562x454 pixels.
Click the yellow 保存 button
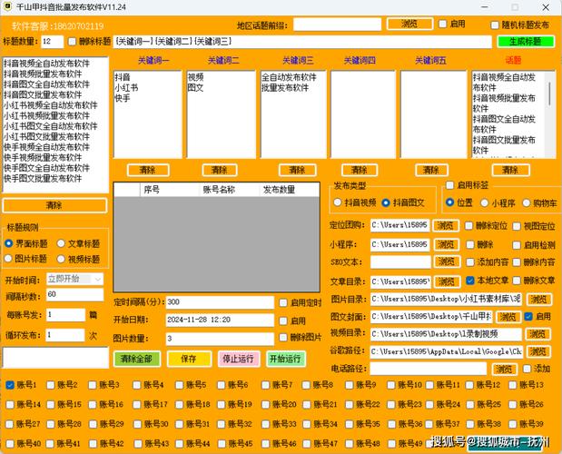189,359
